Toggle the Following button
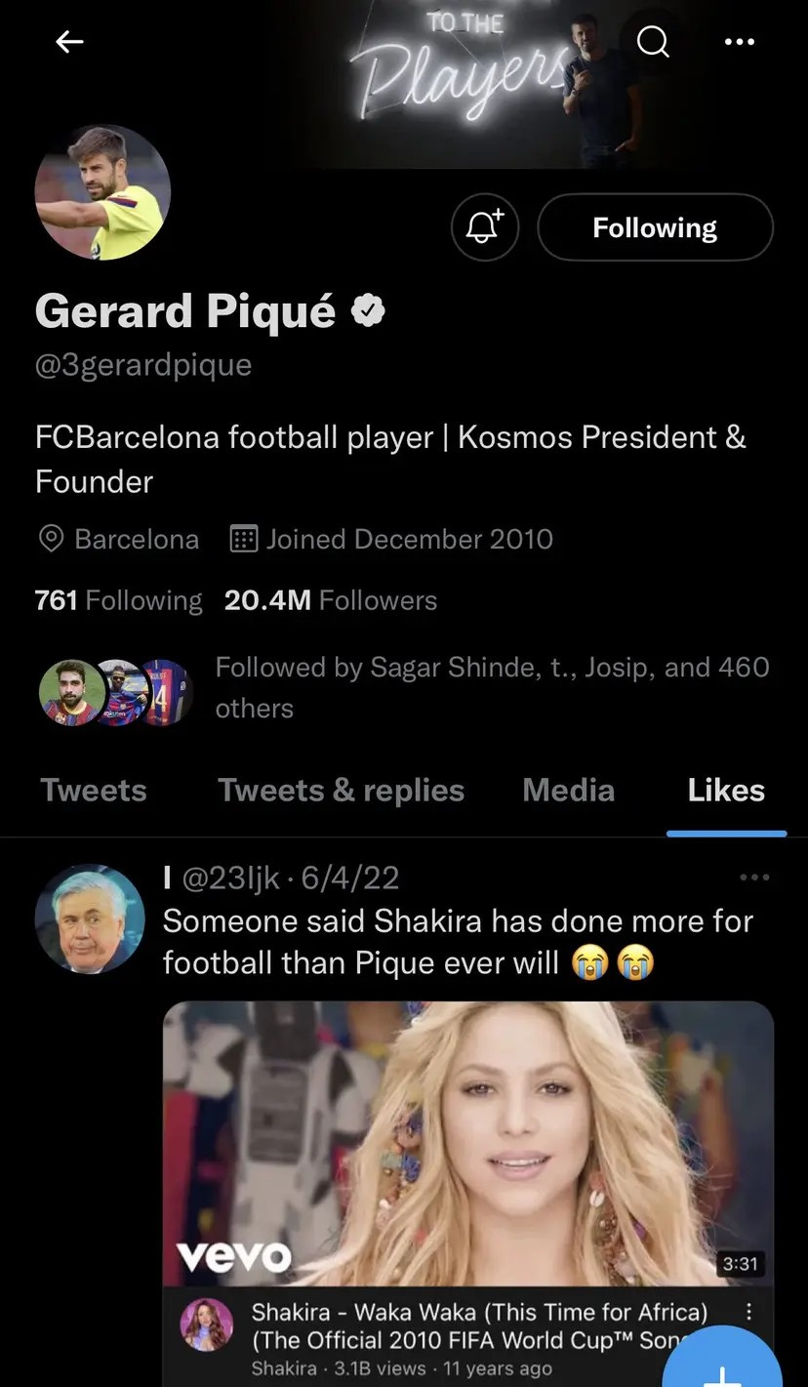 (x=655, y=227)
